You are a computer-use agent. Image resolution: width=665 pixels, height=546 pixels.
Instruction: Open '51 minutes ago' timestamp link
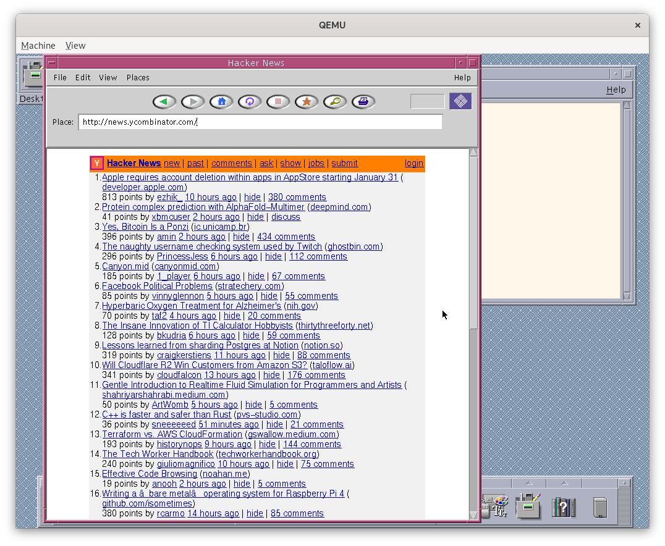point(229,424)
